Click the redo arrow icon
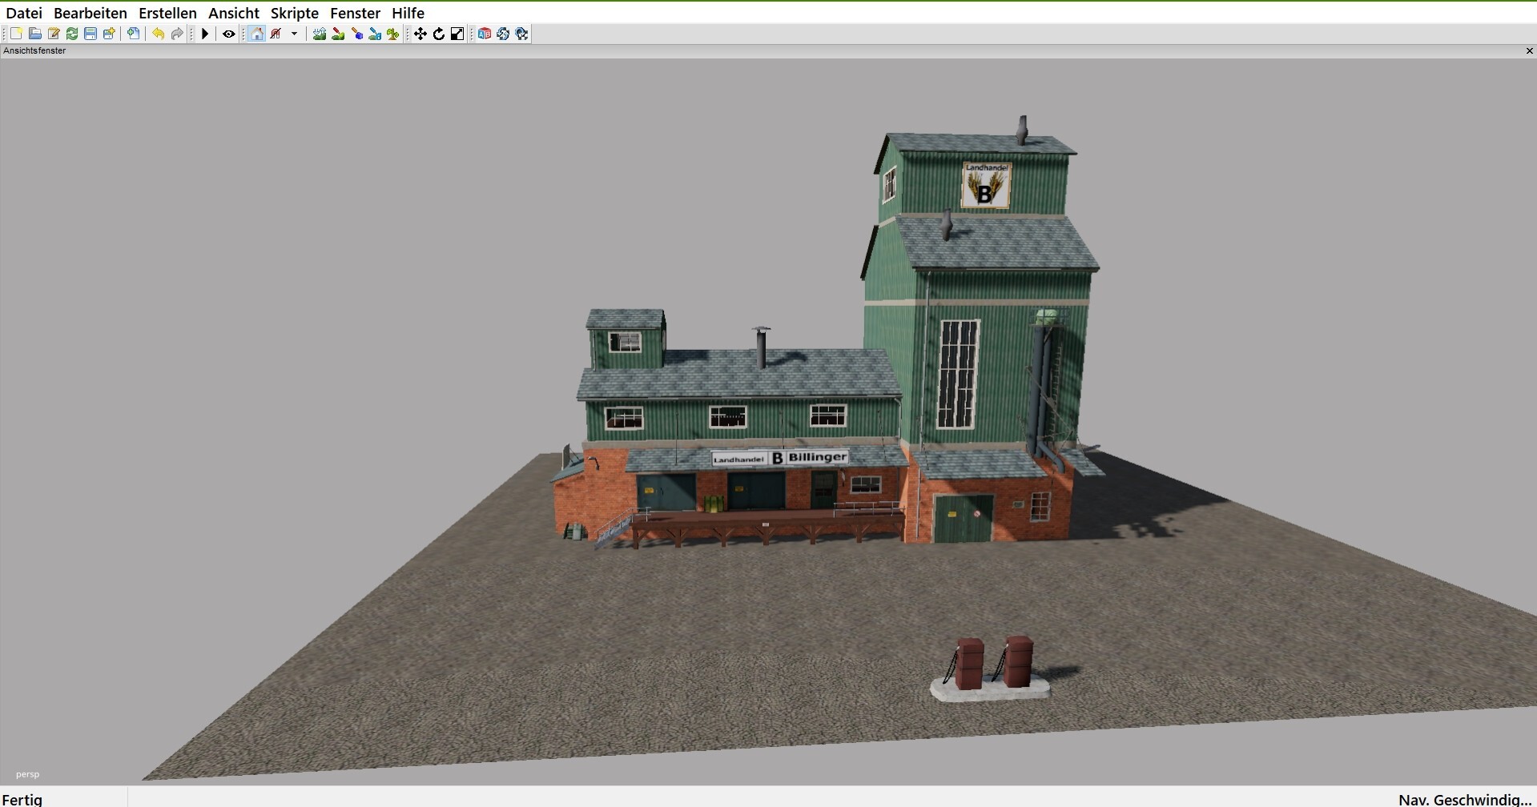1537x807 pixels. tap(177, 34)
